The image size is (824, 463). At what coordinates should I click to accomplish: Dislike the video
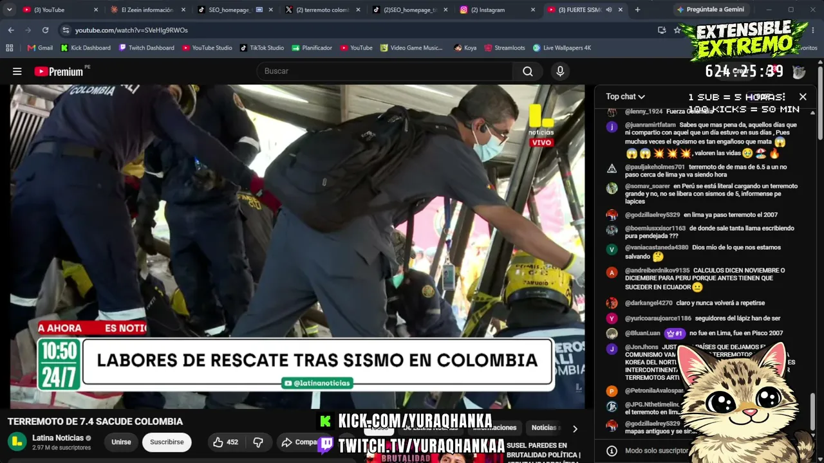click(258, 442)
